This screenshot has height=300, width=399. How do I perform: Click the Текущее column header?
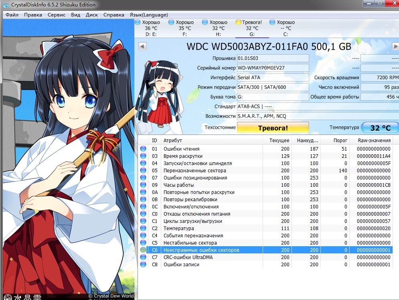277,141
